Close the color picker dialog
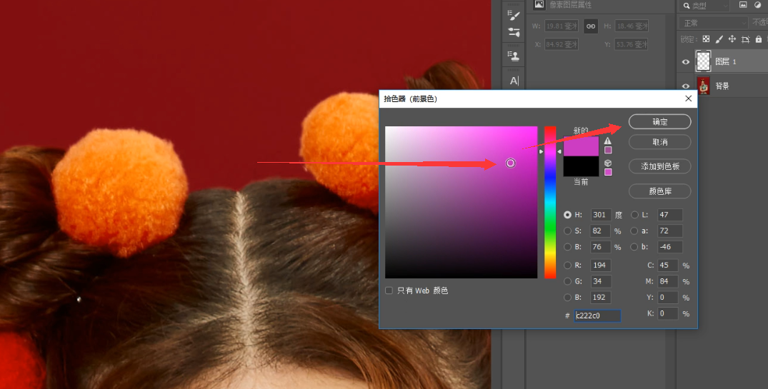 (688, 98)
